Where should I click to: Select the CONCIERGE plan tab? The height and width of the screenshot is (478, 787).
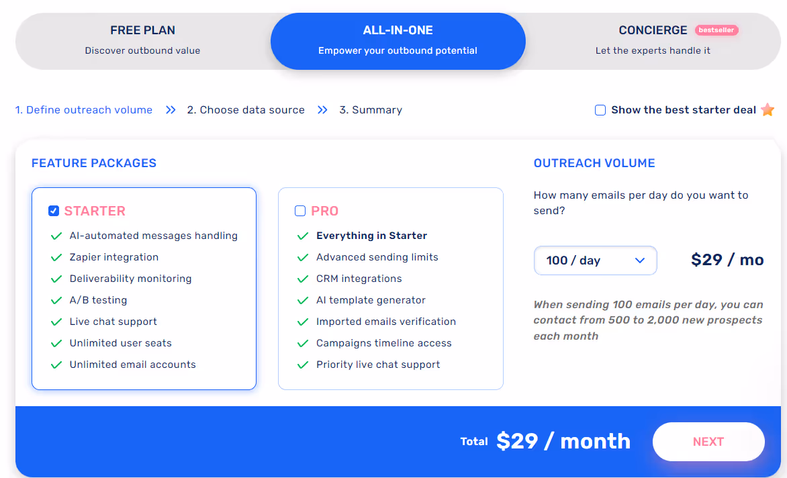(653, 39)
